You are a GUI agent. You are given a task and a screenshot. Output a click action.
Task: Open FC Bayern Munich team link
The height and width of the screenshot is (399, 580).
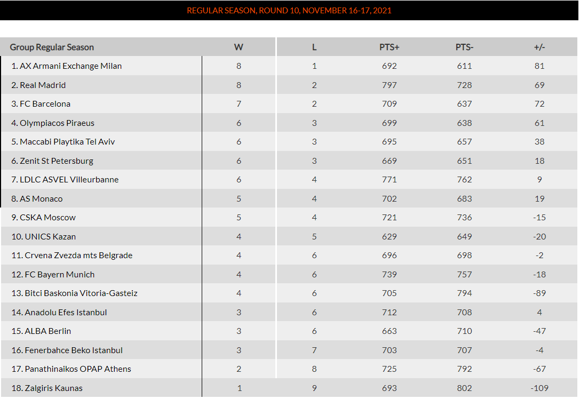coord(59,275)
